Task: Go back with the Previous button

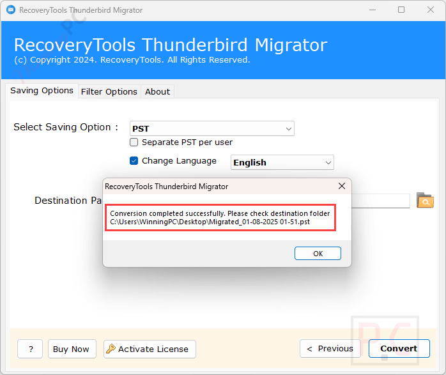Action: tap(329, 349)
